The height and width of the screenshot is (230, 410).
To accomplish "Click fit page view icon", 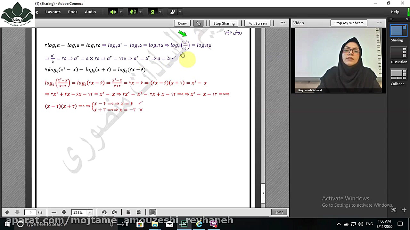I will pos(128,212).
